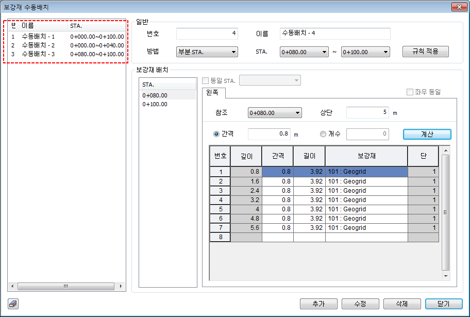The image size is (470, 317).
Task: Expand the end STA. dropdown 0+100.00
Action: pyautogui.click(x=365, y=52)
